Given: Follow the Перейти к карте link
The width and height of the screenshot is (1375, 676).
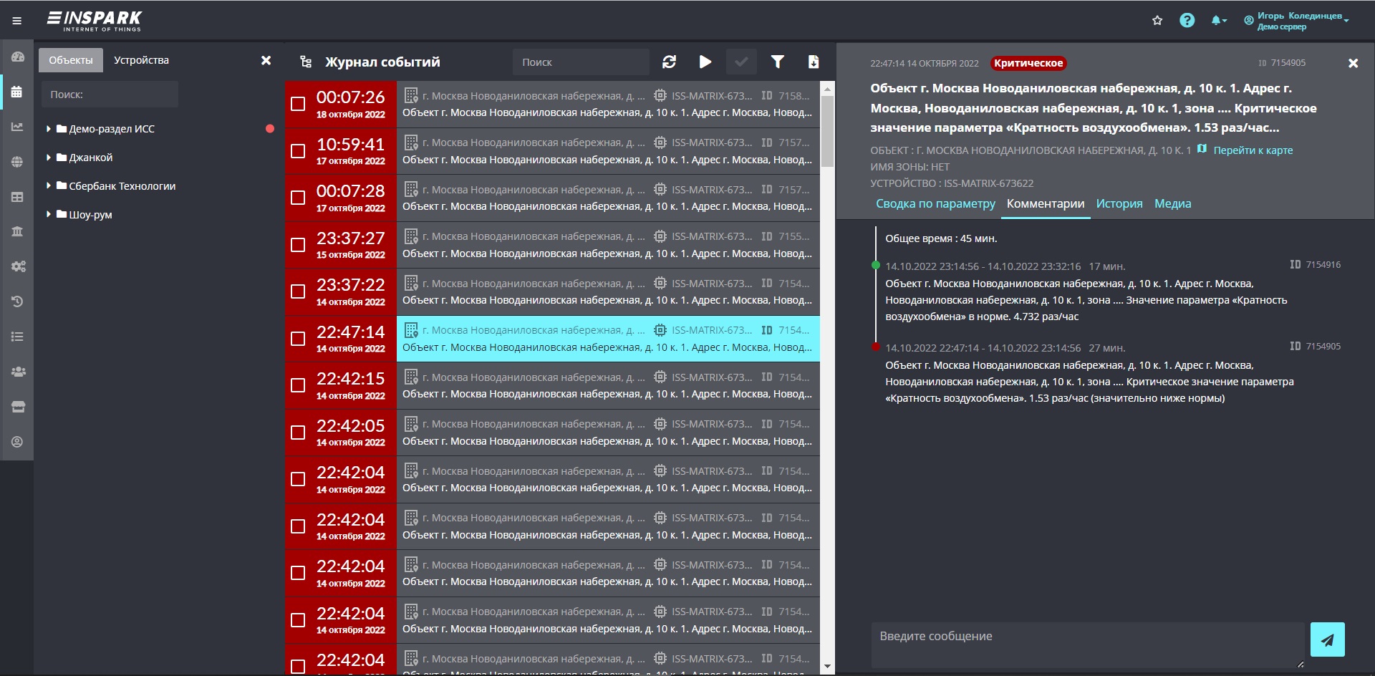Looking at the screenshot, I should pyautogui.click(x=1253, y=150).
